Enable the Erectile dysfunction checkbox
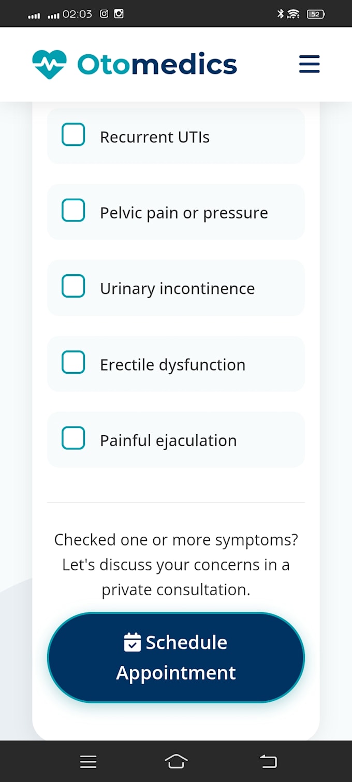352x782 pixels. pyautogui.click(x=73, y=362)
